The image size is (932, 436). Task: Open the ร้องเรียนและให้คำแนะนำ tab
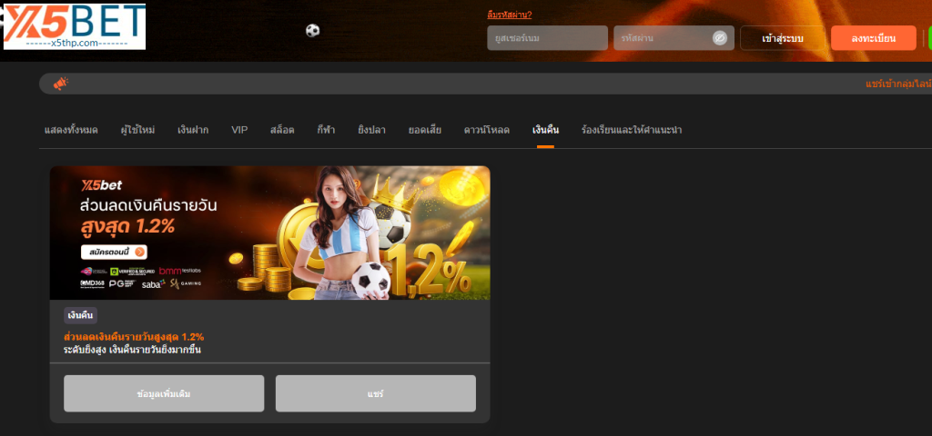coord(632,130)
